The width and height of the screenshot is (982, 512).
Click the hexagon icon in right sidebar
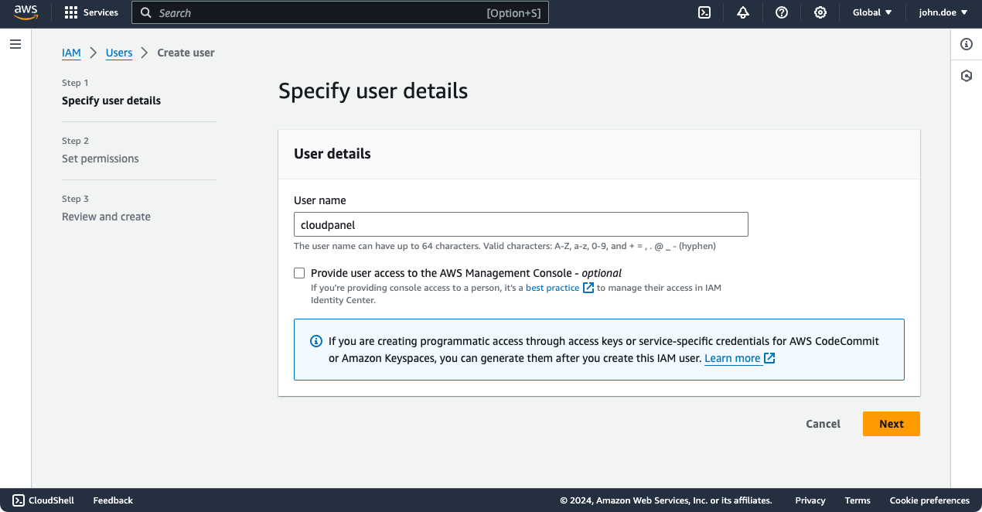967,76
